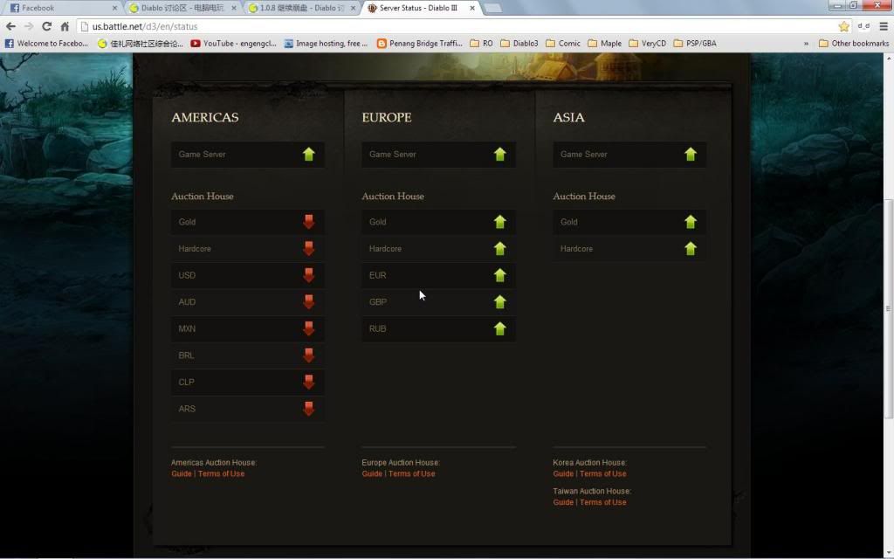Click the Americas Hardcore down arrow
This screenshot has width=894, height=559.
pyautogui.click(x=308, y=249)
